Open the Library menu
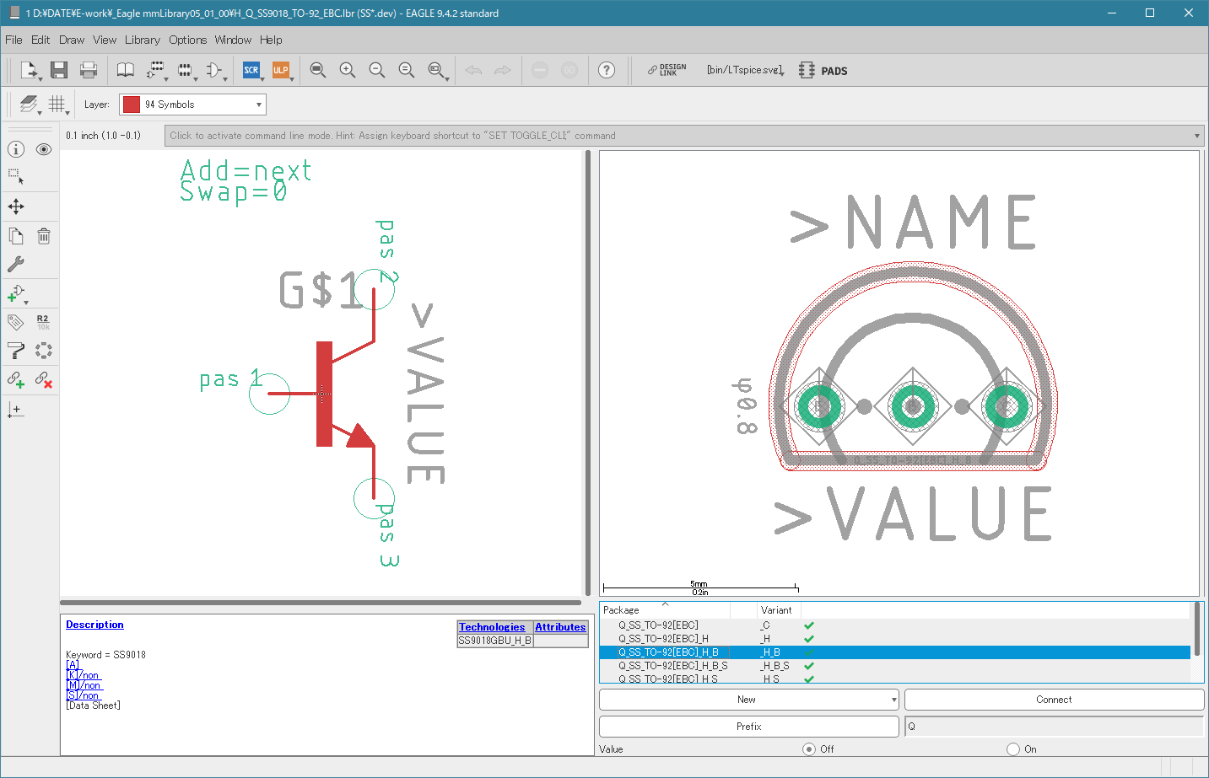This screenshot has height=778, width=1209. click(x=142, y=40)
